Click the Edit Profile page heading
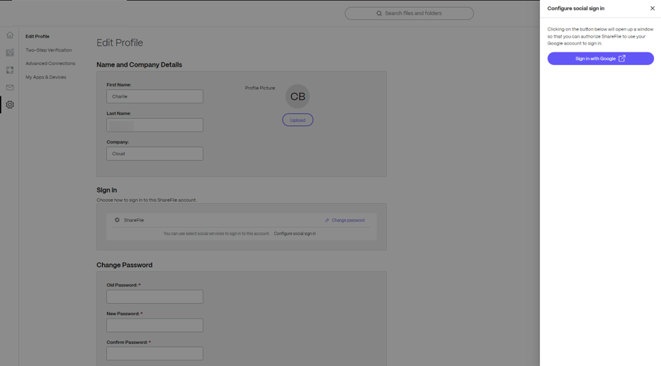This screenshot has height=366, width=661. [120, 43]
